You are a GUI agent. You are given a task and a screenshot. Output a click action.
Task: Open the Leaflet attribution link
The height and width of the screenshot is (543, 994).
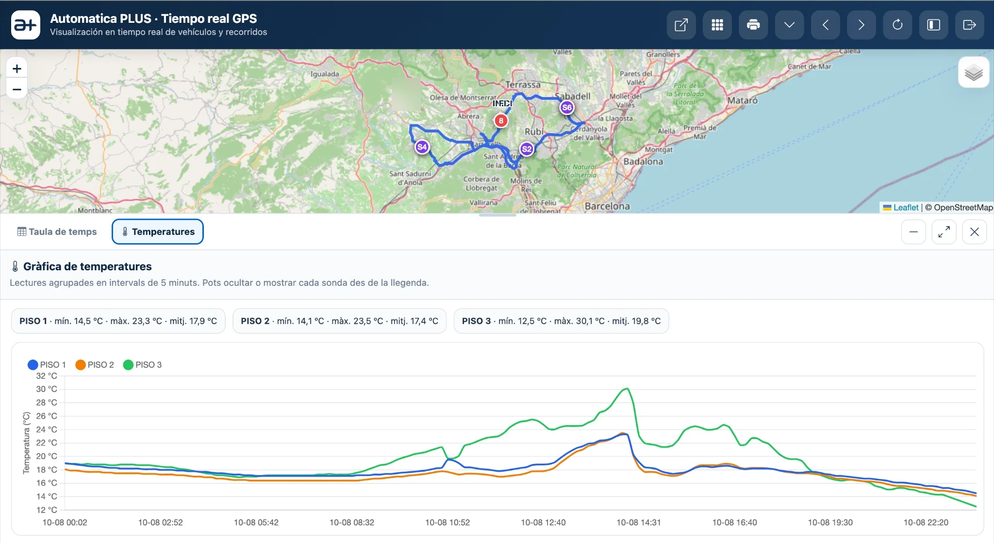click(x=906, y=207)
